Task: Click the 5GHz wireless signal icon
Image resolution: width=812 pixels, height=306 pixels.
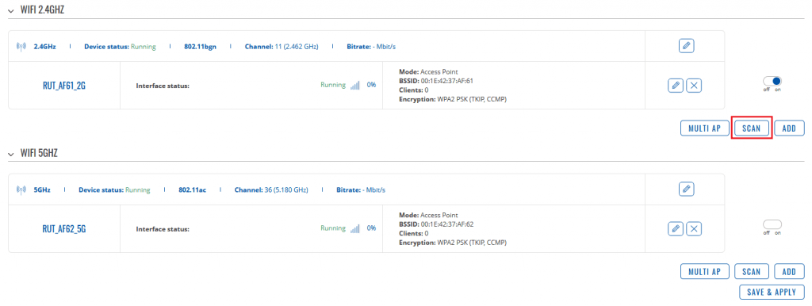Action: coord(21,190)
